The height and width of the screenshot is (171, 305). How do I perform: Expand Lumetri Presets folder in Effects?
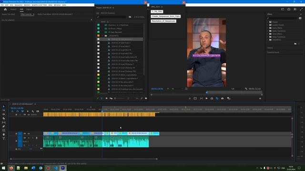(x=268, y=25)
